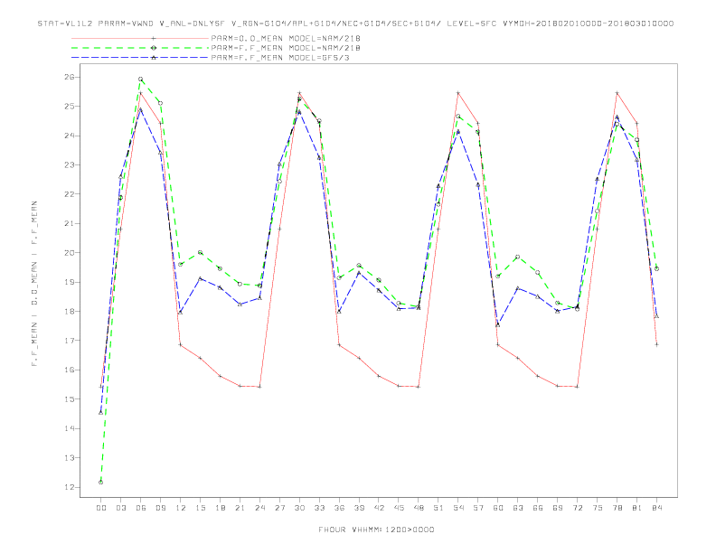716x553 pixels.
Task: Click the blue dashed line sample in legend
Action: coord(140,58)
